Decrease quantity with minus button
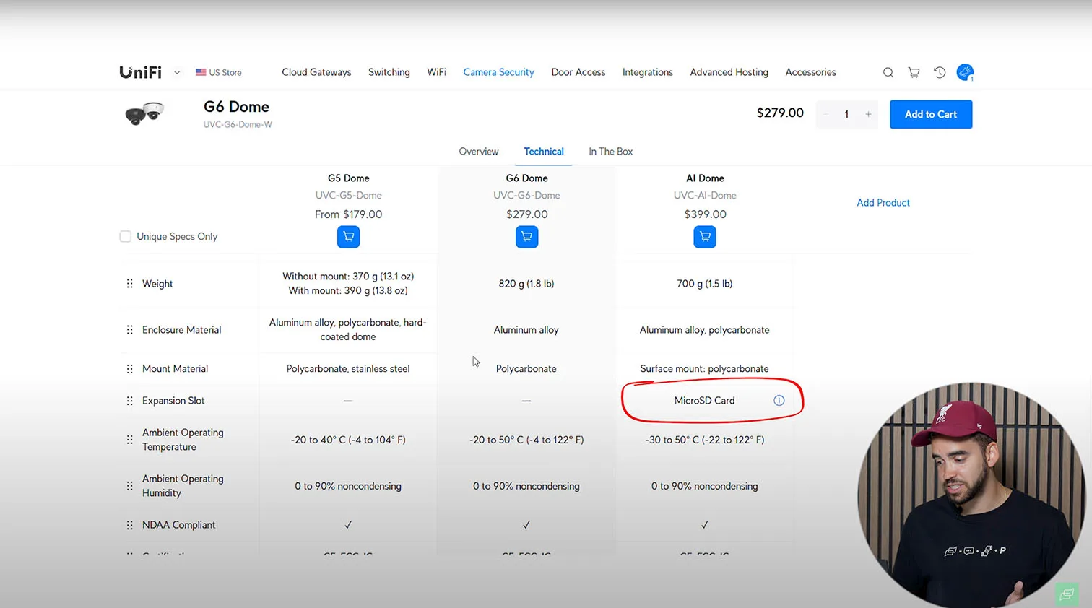1092x608 pixels. point(826,114)
